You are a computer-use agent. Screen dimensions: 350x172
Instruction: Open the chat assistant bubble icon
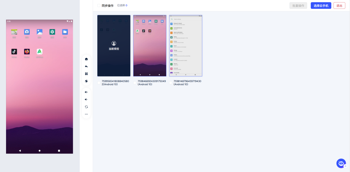[x=341, y=163]
